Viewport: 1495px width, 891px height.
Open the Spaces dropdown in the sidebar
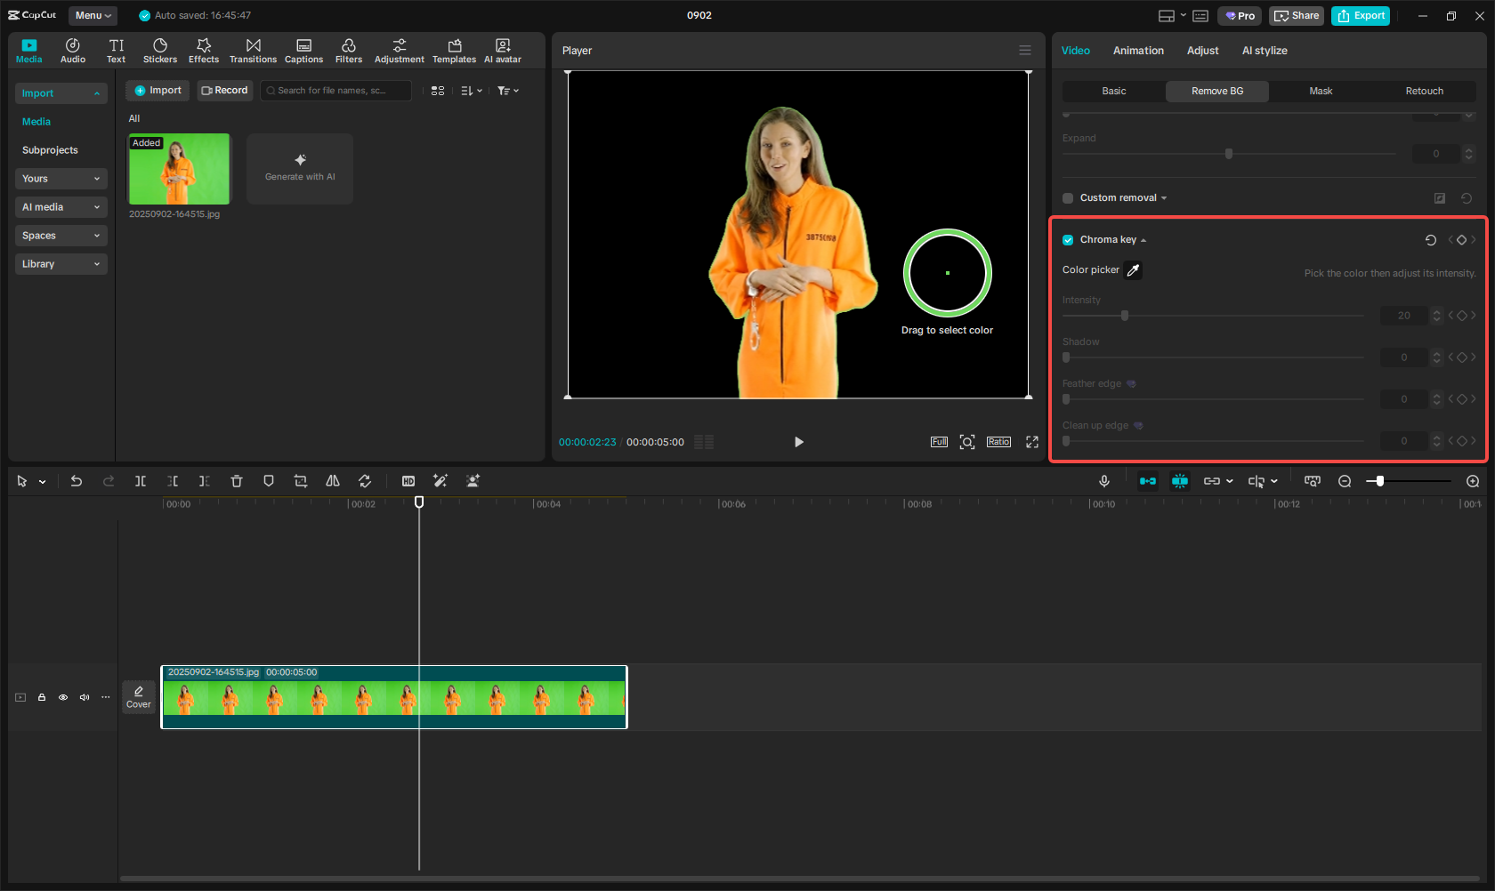click(x=61, y=235)
